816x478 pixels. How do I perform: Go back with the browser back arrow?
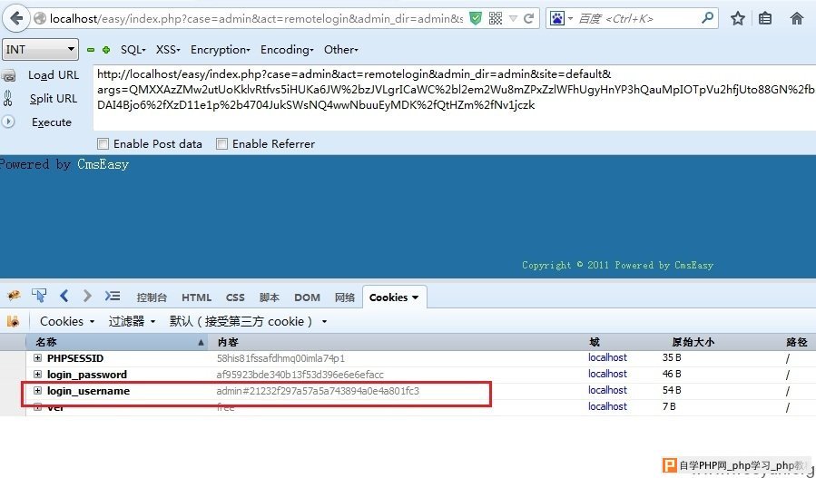click(16, 19)
